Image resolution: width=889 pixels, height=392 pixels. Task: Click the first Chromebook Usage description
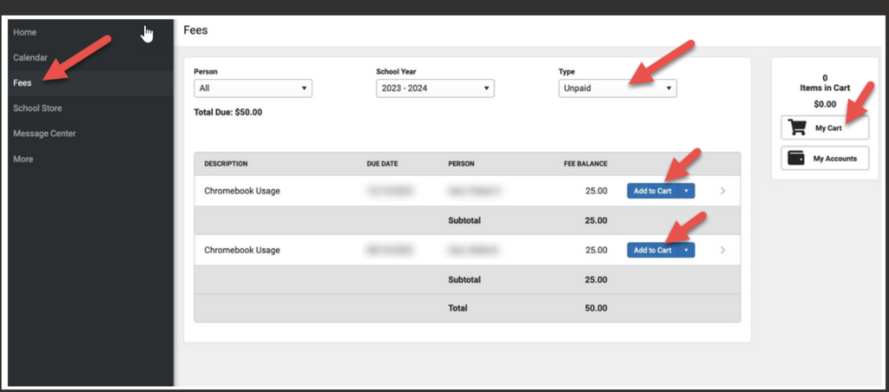tap(242, 191)
